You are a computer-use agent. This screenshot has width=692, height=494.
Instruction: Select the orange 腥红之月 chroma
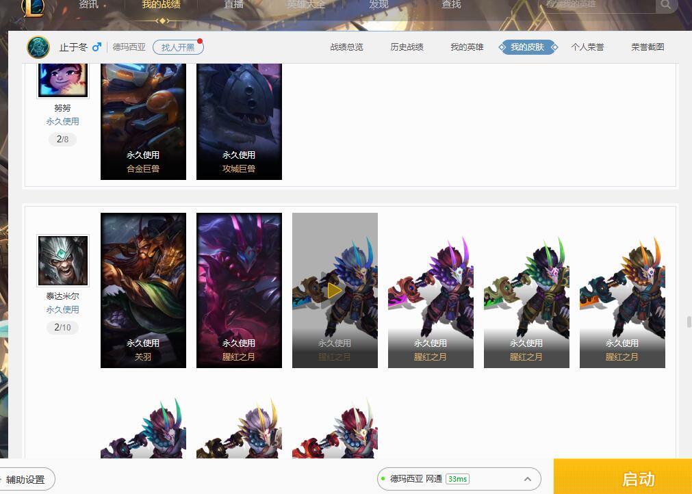[622, 290]
